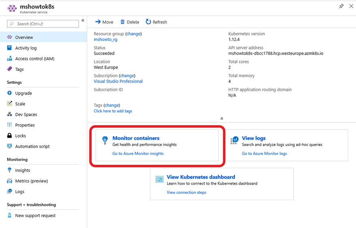Open Visual Studio Professional subscription
Screen dimensions: 356x228
[118, 81]
